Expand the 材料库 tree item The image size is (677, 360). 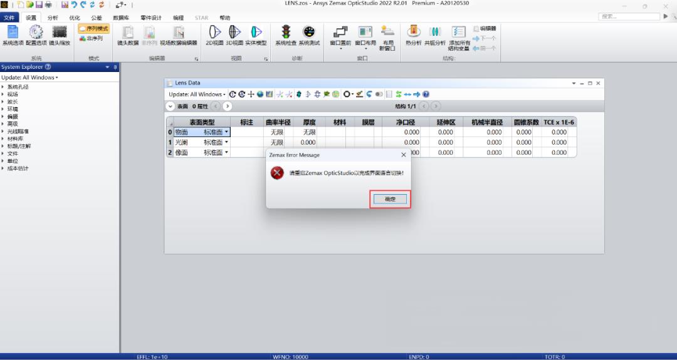[x=3, y=139]
